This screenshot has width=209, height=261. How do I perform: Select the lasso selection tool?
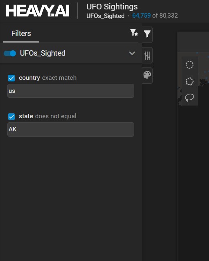189,97
